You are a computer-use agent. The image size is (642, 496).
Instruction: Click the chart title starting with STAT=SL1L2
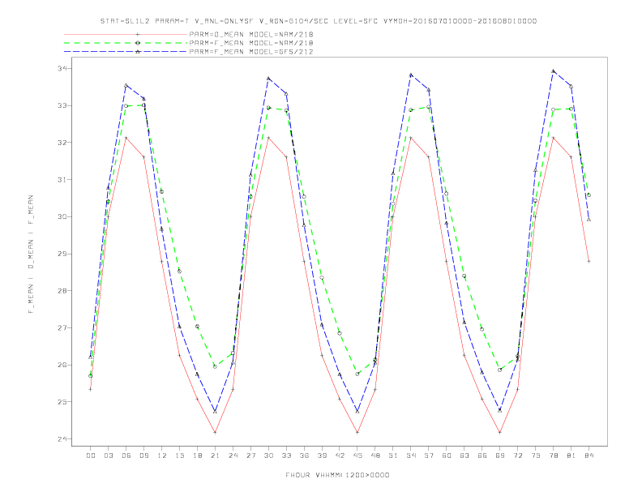pos(319,21)
